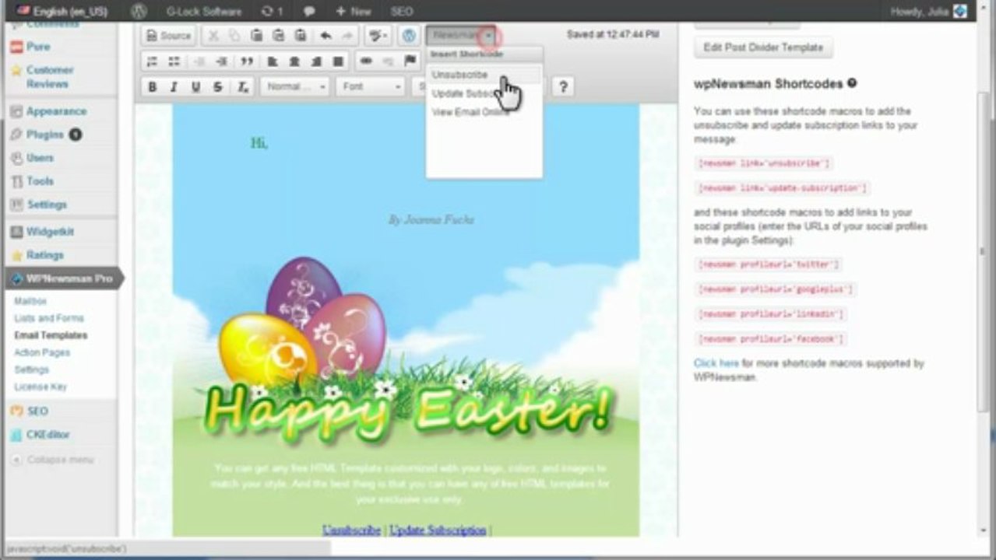Open CKEditor sidebar item

click(48, 435)
